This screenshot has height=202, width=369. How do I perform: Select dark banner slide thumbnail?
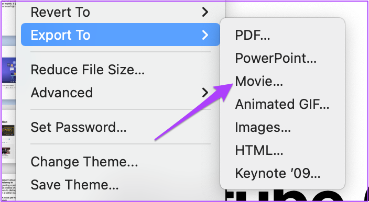coord(8,130)
